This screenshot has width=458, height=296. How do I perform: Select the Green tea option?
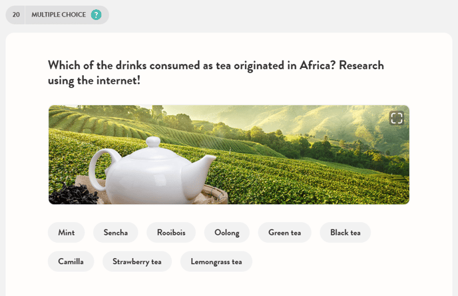point(285,233)
